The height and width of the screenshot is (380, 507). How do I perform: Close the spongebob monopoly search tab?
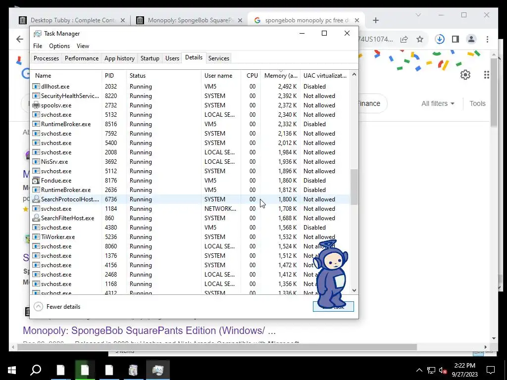(356, 20)
